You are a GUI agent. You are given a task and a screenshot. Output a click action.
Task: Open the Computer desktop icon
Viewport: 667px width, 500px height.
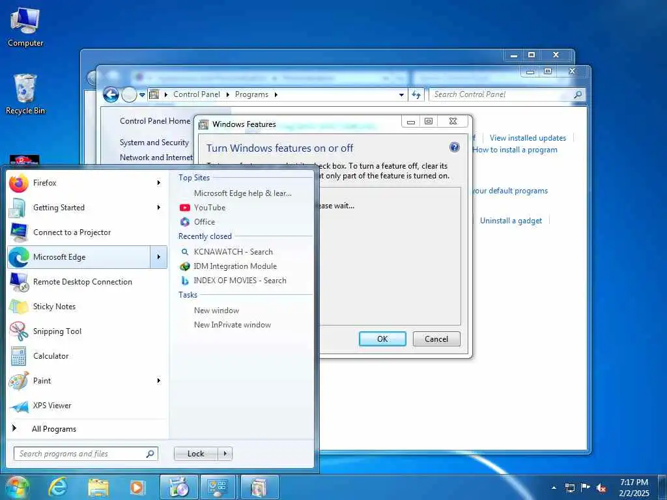point(25,27)
